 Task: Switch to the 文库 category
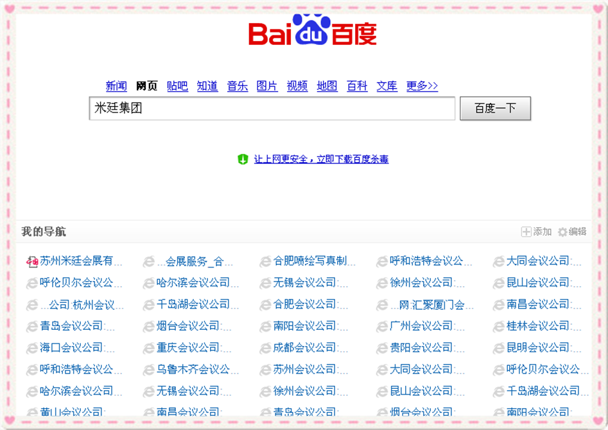pos(387,86)
